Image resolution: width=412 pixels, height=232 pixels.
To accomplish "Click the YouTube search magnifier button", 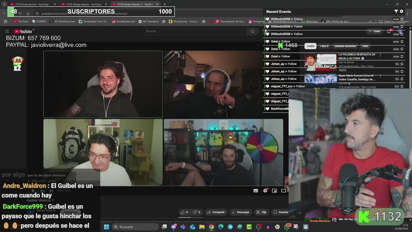I will point(253,31).
